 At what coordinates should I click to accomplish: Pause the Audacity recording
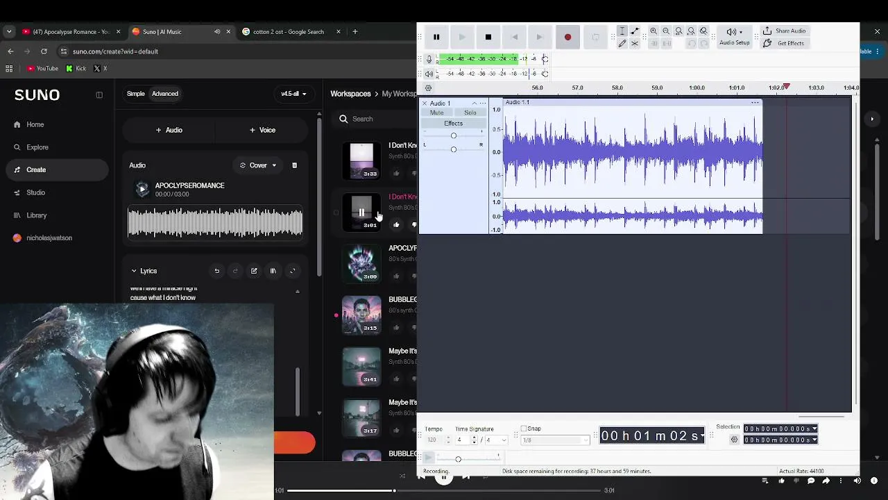436,37
